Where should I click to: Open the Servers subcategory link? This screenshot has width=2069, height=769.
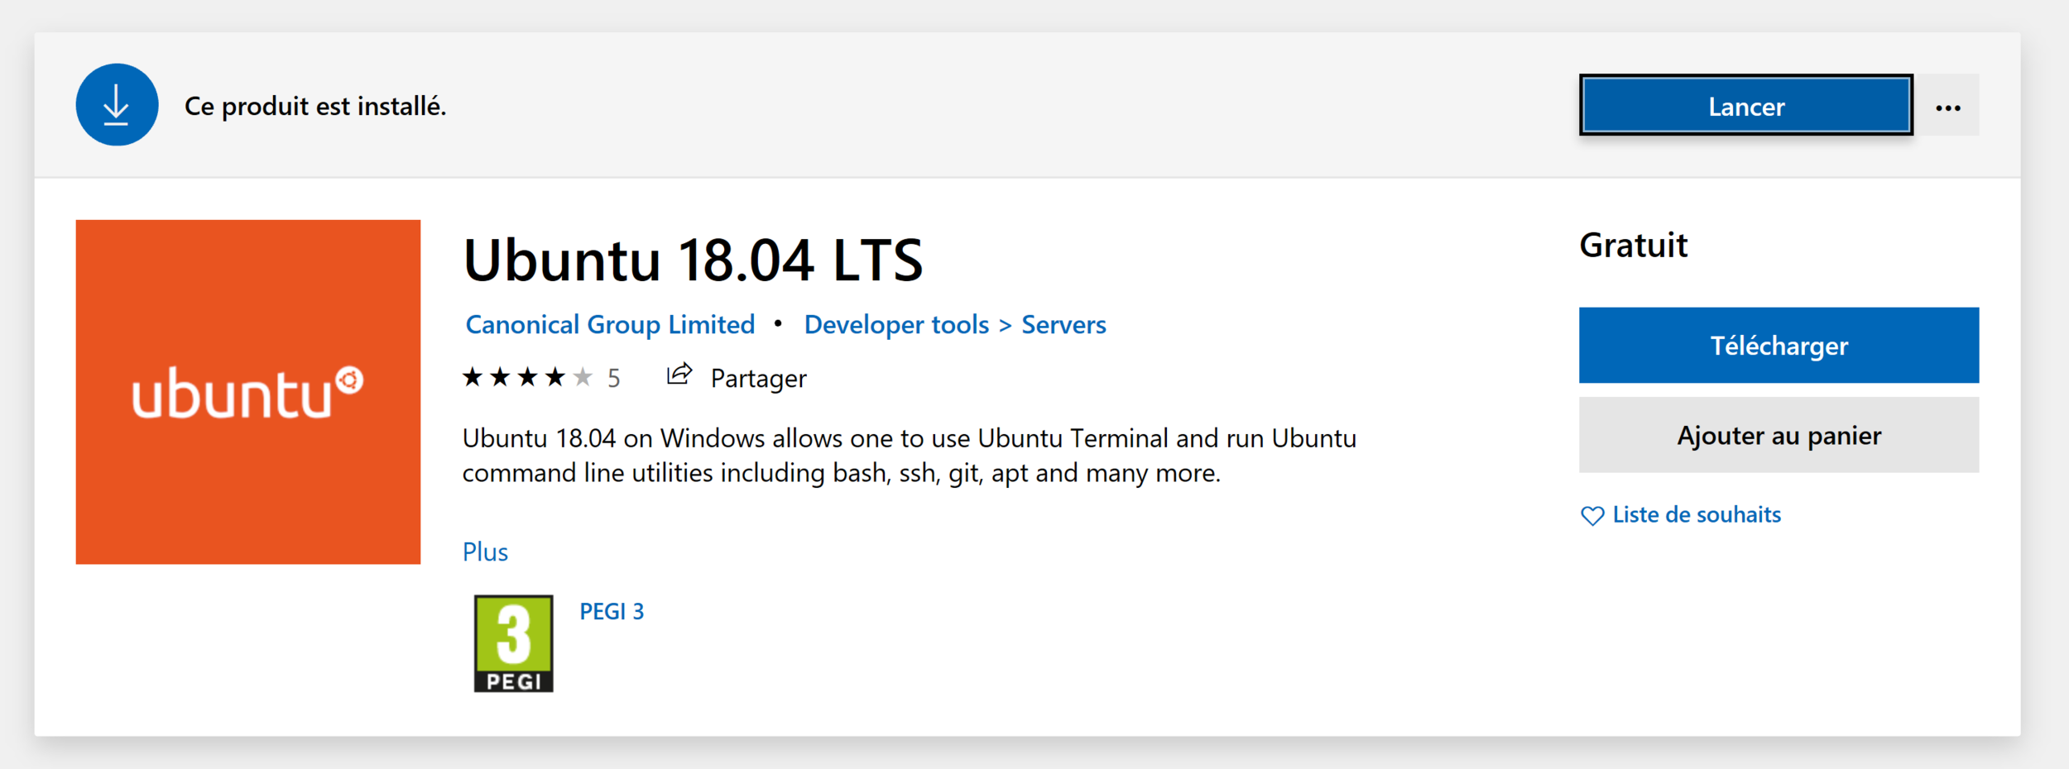(x=1063, y=324)
